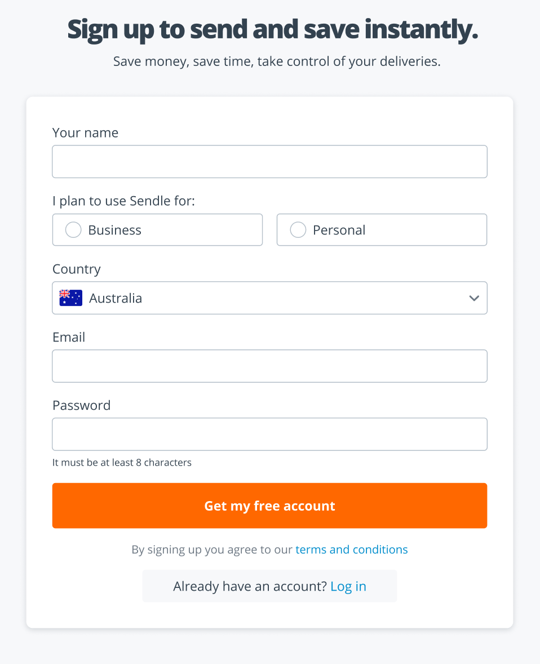Click the Australian flag icon
This screenshot has width=540, height=664.
click(x=70, y=298)
